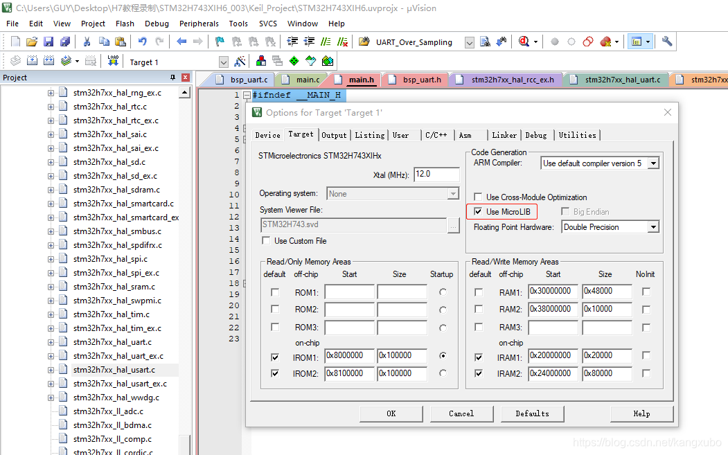Click the Open file folder icon
The width and height of the screenshot is (728, 455).
[x=32, y=42]
